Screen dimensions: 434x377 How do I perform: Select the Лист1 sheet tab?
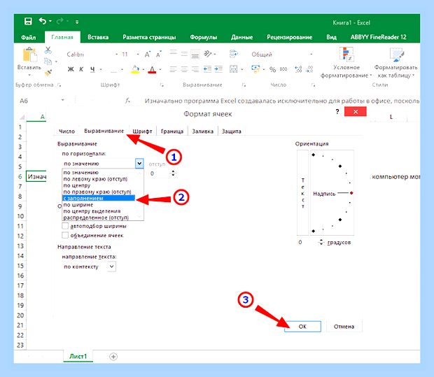[x=78, y=356]
